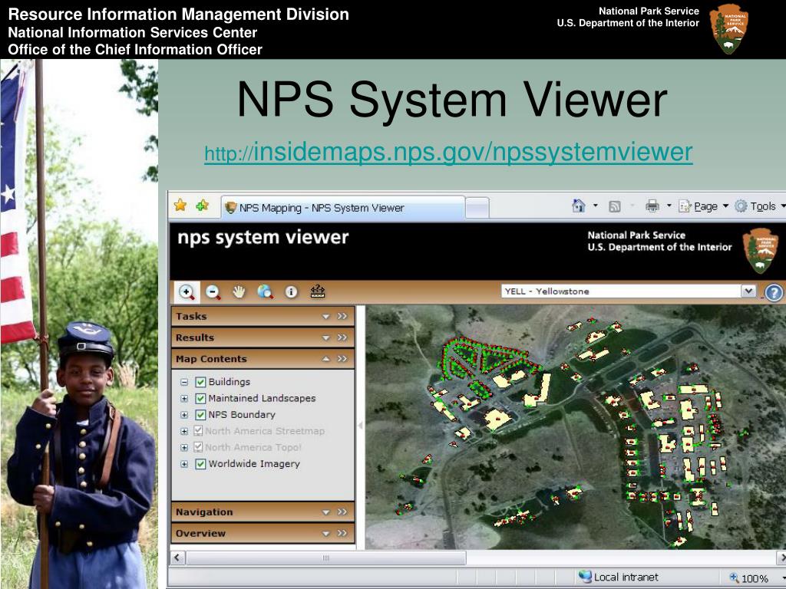Select the Identify info tool
The image size is (786, 589).
291,291
